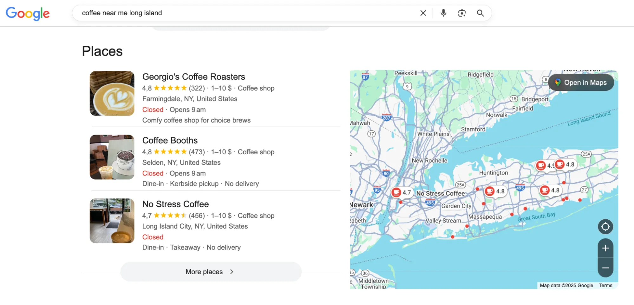Open Georgio's Coffee Roasters listing
The height and width of the screenshot is (305, 634).
[x=193, y=77]
